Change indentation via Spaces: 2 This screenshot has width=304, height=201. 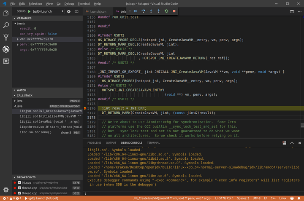(x=243, y=198)
